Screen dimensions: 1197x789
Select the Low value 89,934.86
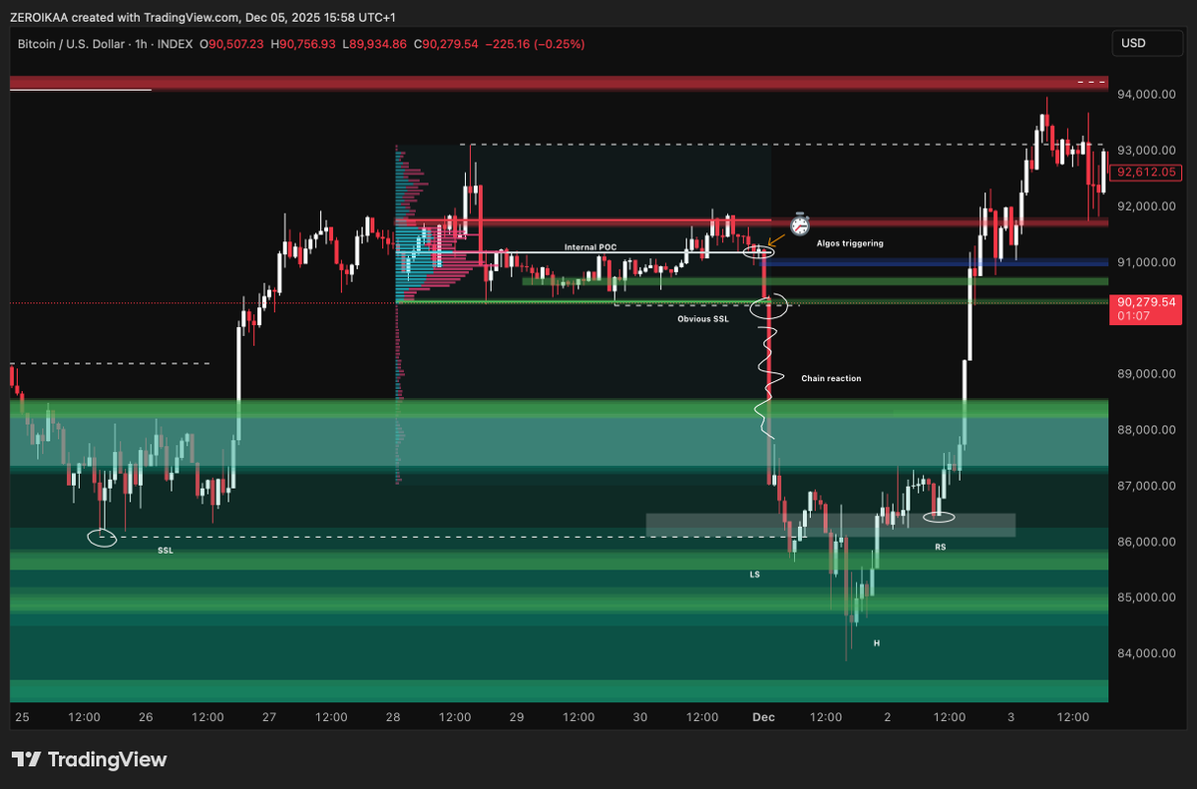(x=377, y=44)
